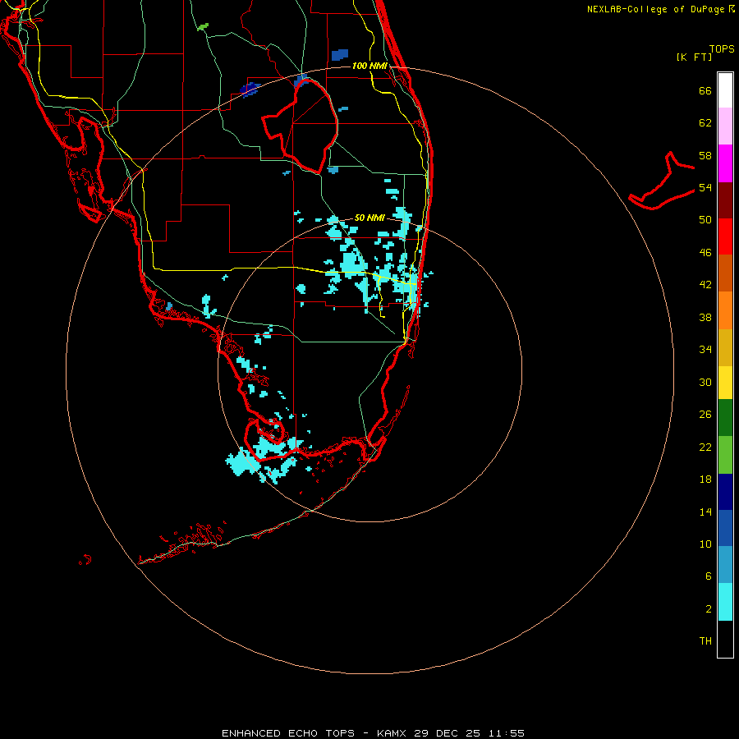Pick the navy blue legend swatch
Screen dimensions: 739x739
[725, 492]
